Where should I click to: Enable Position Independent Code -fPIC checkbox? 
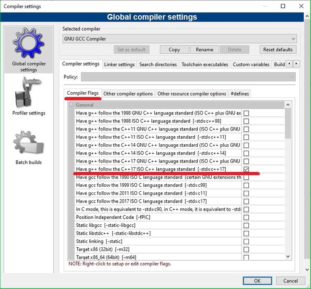246,217
